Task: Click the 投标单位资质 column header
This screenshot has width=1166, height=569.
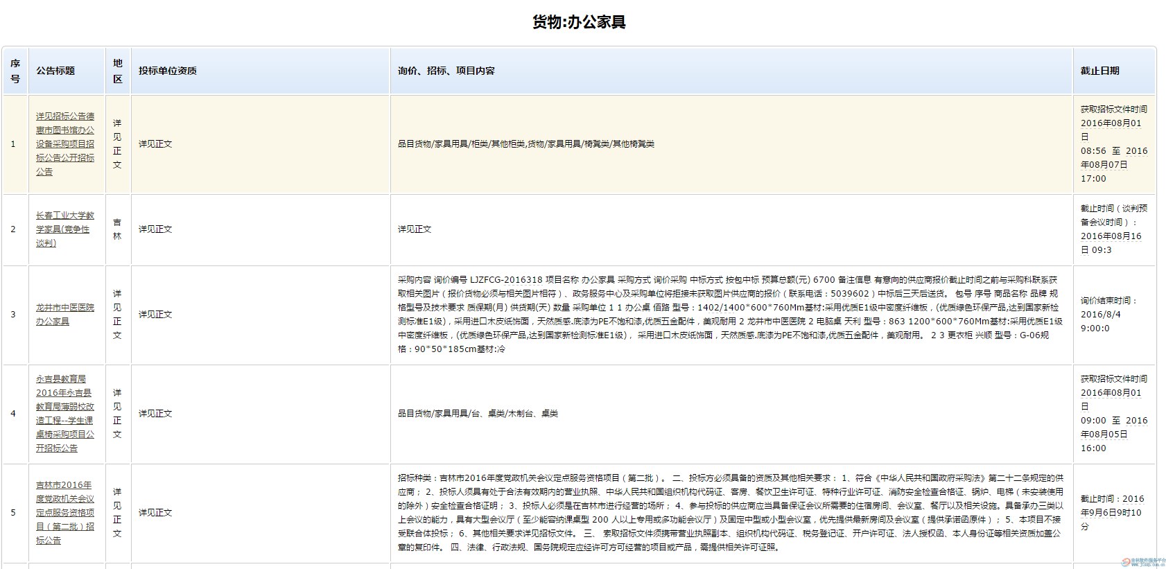Action: click(x=167, y=71)
